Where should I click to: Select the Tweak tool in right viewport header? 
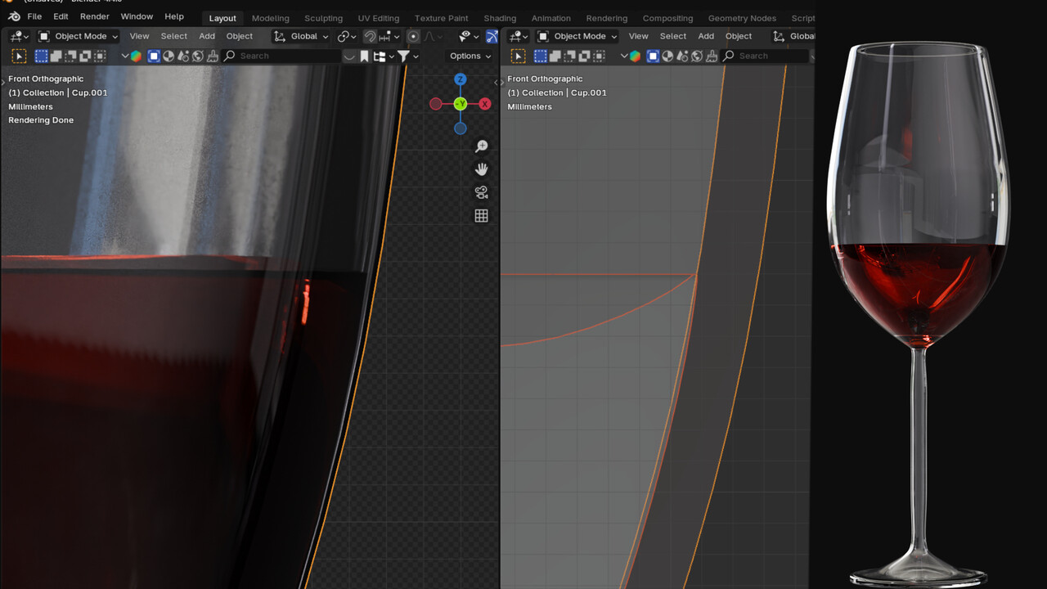(518, 56)
